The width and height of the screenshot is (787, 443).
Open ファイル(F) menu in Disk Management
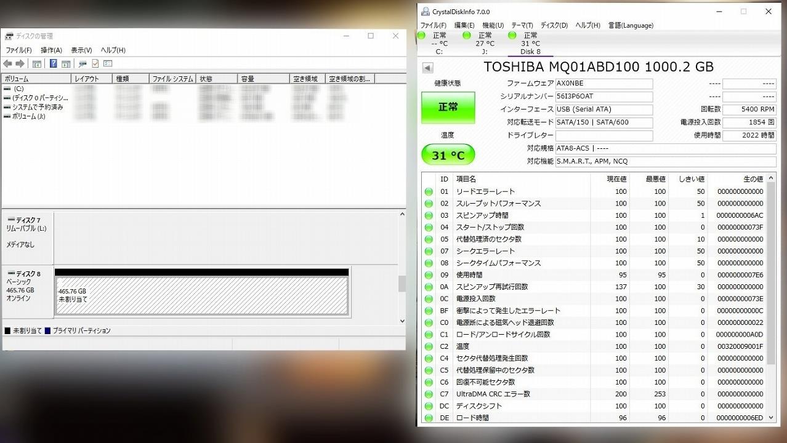point(18,50)
